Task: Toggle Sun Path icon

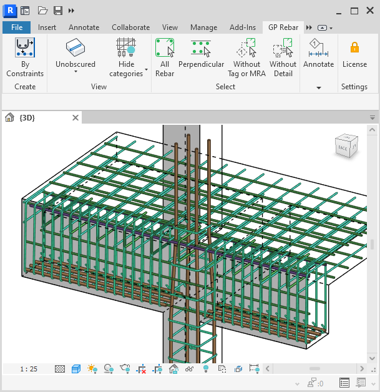Action: click(x=92, y=369)
